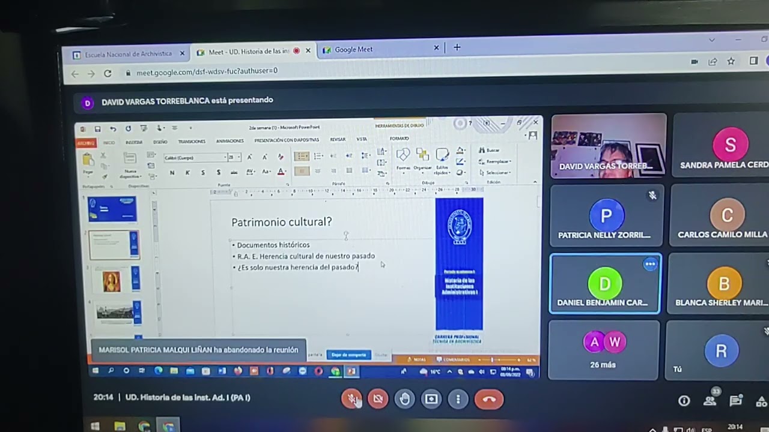Select the first slide thumbnail

pos(113,209)
